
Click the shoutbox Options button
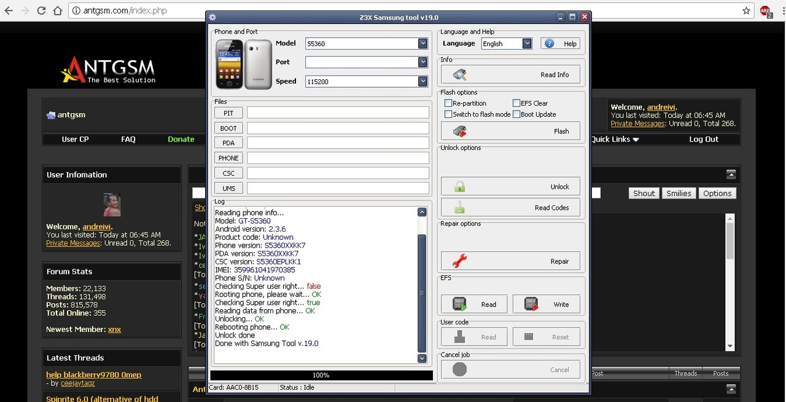pyautogui.click(x=717, y=193)
